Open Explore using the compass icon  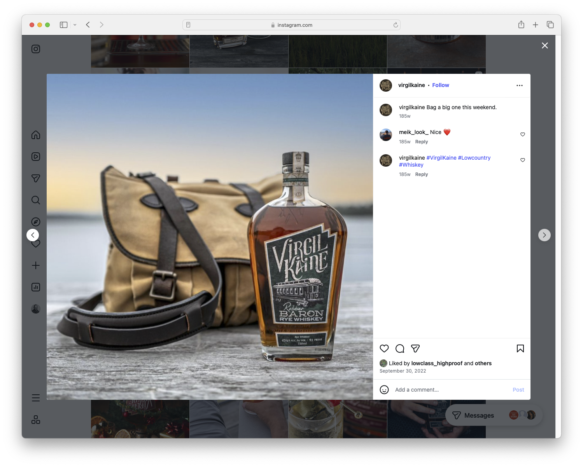click(35, 222)
